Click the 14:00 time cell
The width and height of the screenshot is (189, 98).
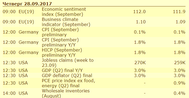(x=9, y=93)
